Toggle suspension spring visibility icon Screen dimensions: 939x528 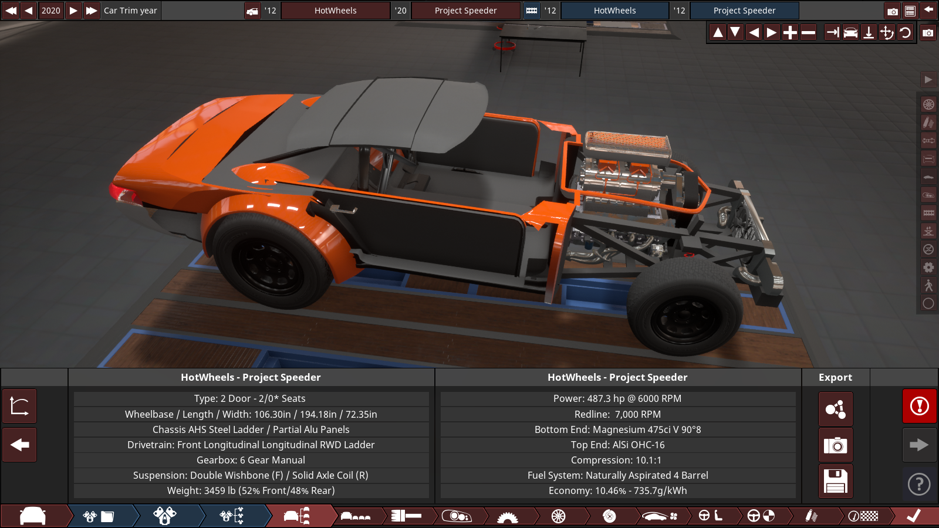tap(928, 123)
